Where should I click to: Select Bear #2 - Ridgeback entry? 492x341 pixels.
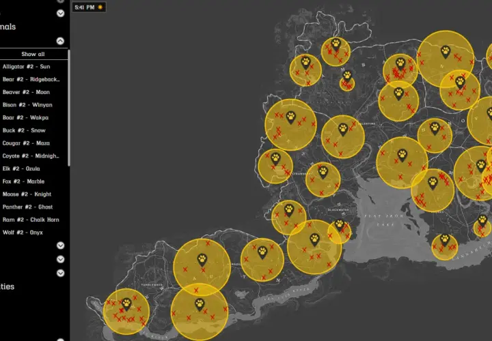tap(31, 79)
